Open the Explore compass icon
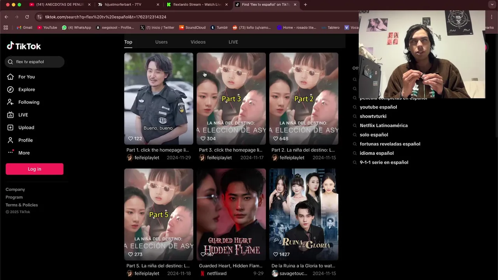This screenshot has height=280, width=498. tap(11, 89)
